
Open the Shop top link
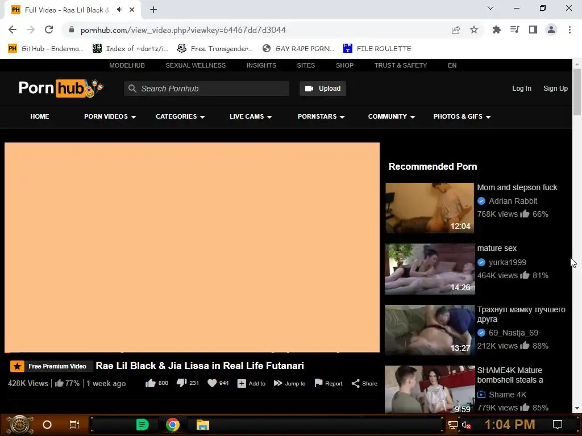tap(344, 65)
